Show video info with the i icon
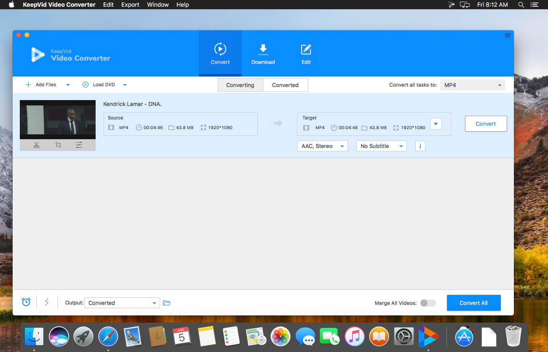This screenshot has width=548, height=352. 420,146
